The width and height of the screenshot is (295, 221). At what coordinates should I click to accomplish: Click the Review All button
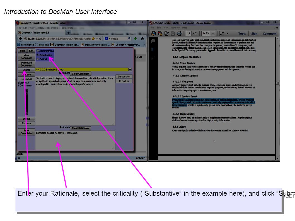point(26,79)
